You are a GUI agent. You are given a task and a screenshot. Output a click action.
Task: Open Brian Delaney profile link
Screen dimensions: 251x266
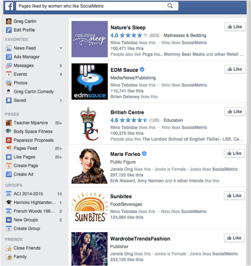click(x=125, y=97)
